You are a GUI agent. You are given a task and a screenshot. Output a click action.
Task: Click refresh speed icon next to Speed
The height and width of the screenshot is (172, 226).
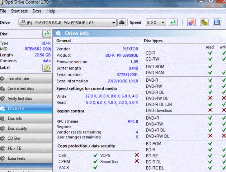pos(173,23)
